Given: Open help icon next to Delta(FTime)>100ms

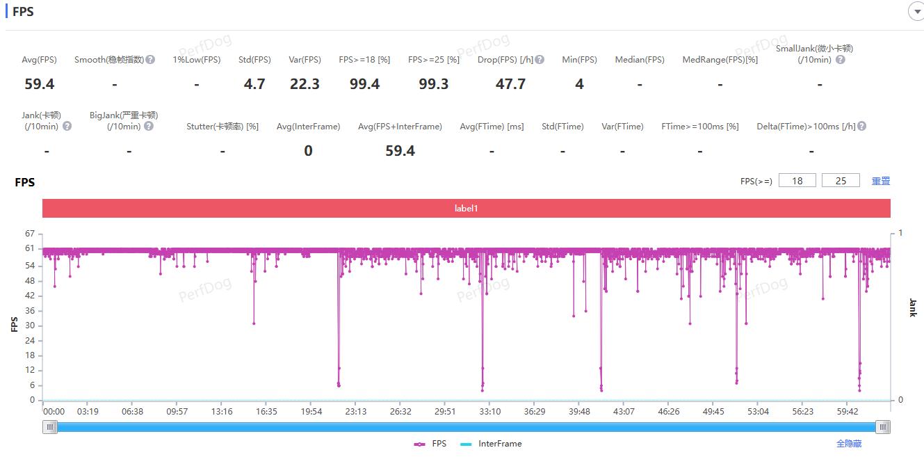Looking at the screenshot, I should click(x=862, y=127).
